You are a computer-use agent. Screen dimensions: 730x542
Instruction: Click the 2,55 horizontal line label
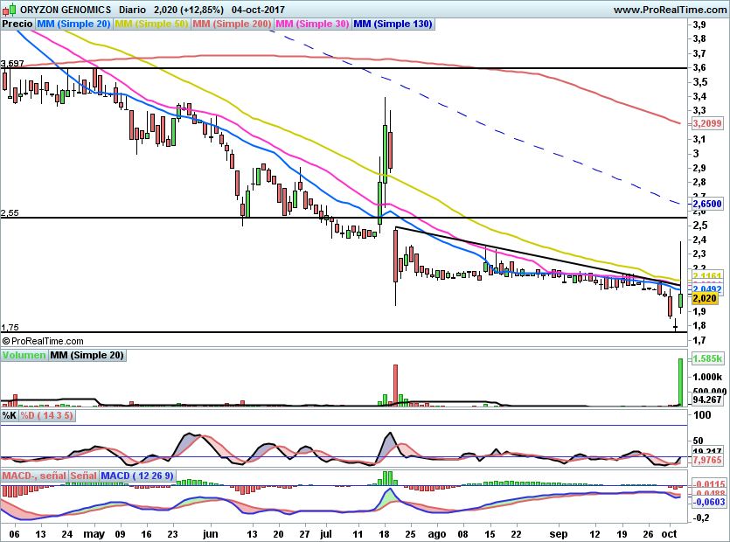(10, 212)
